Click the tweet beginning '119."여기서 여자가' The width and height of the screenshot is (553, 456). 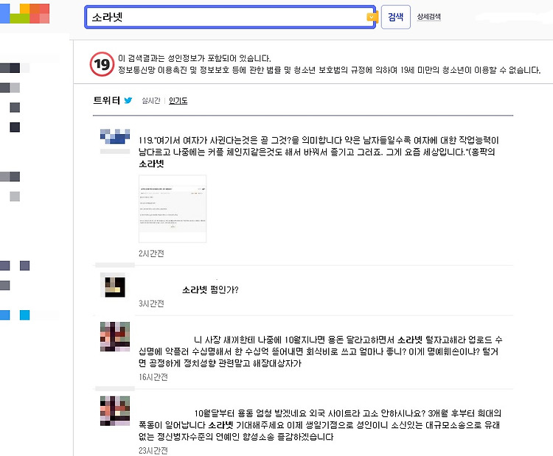pyautogui.click(x=319, y=152)
